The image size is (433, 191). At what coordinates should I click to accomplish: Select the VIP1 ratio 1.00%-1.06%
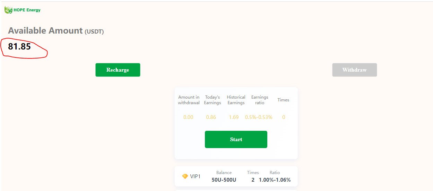[x=275, y=180]
